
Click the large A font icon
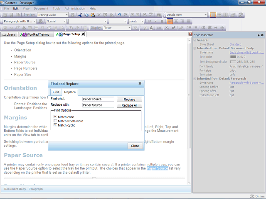coord(151,28)
